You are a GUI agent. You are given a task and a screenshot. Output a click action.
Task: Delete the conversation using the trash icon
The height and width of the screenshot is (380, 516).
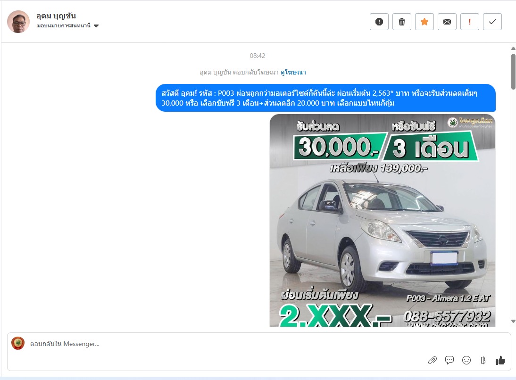(402, 22)
